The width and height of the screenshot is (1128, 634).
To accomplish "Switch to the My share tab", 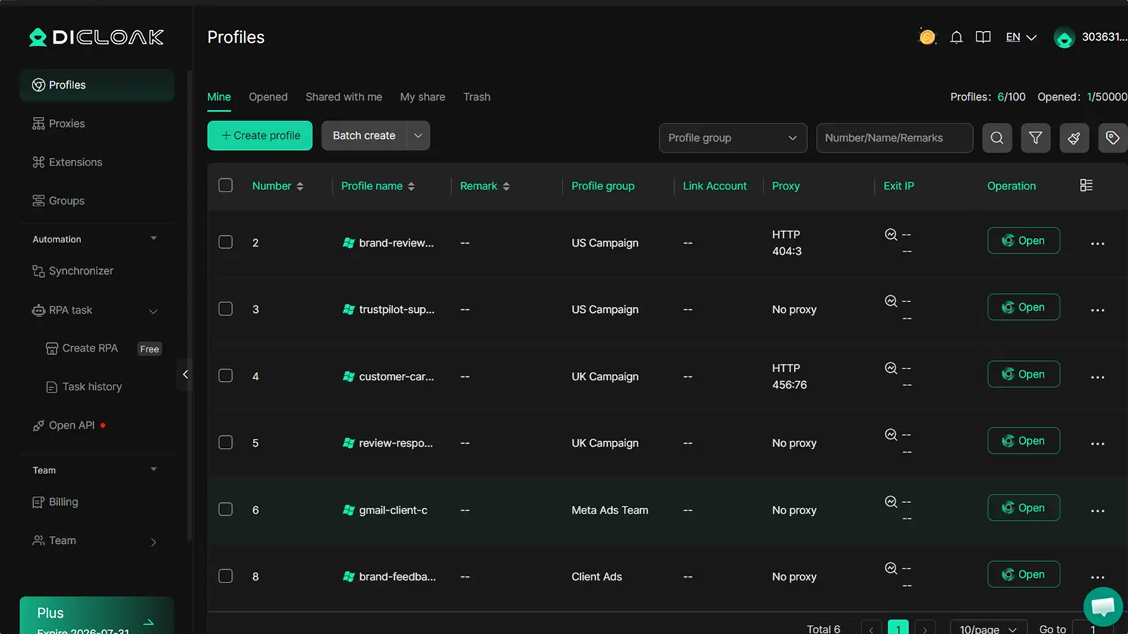I will click(x=422, y=97).
